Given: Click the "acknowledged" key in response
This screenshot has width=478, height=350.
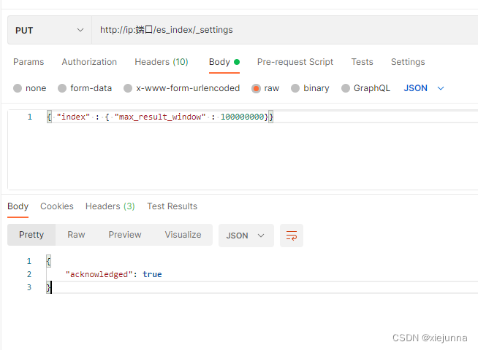Looking at the screenshot, I should pyautogui.click(x=99, y=274).
